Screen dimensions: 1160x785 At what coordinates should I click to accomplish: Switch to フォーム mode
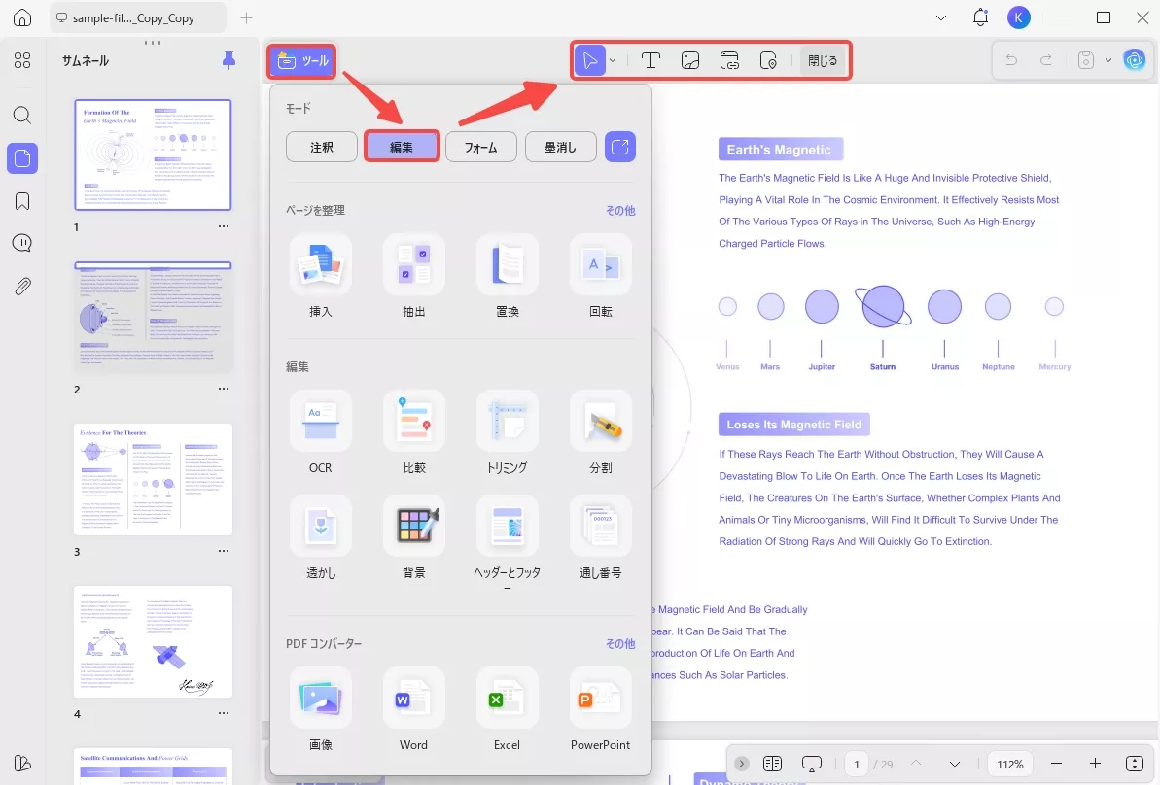pyautogui.click(x=481, y=147)
